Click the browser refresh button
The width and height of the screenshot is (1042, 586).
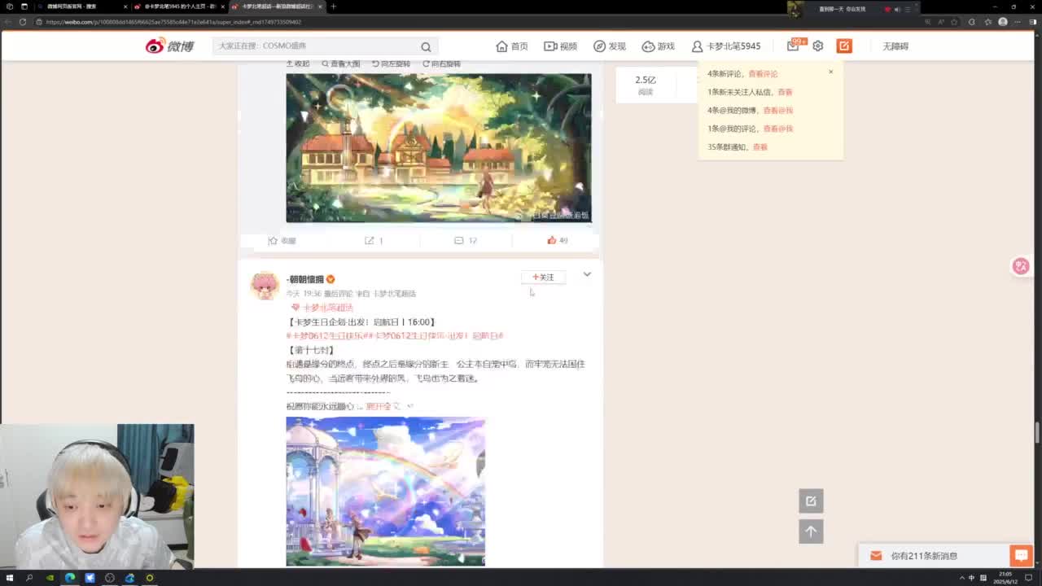(22, 22)
